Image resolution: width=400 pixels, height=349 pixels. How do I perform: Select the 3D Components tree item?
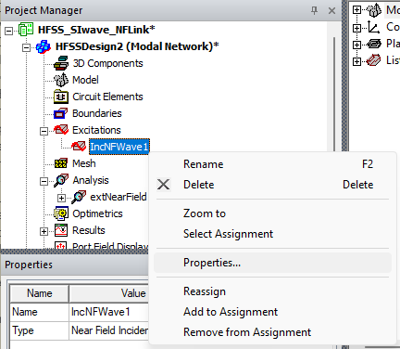click(107, 63)
